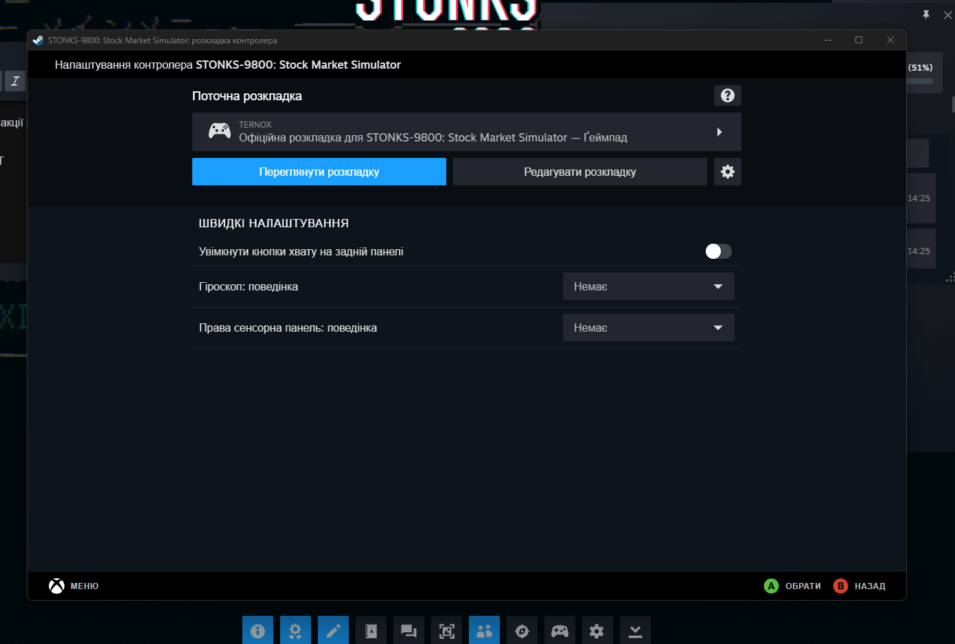Click Редагувати розкладку button
Image resolution: width=955 pixels, height=644 pixels.
click(580, 172)
